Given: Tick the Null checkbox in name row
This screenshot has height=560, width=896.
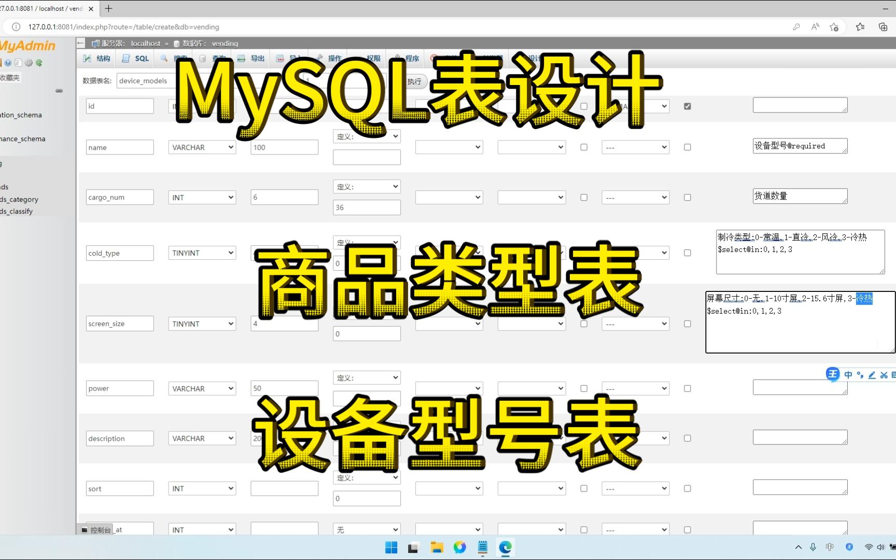Looking at the screenshot, I should pyautogui.click(x=584, y=147).
